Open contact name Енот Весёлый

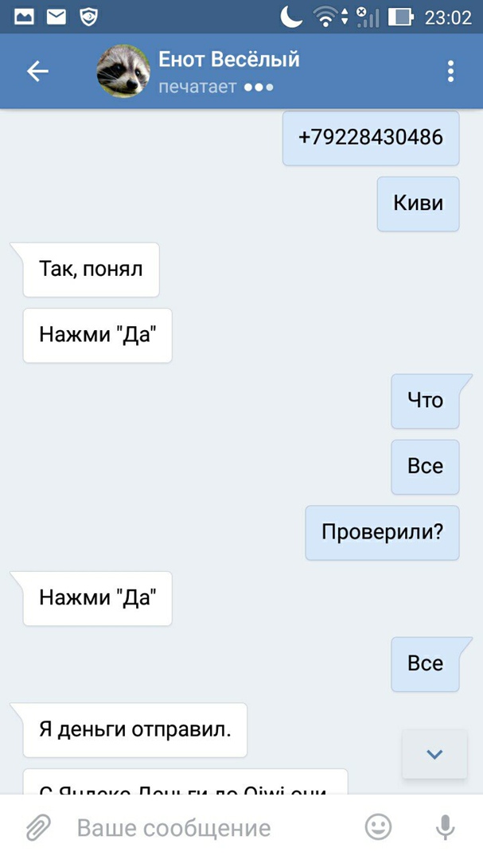[x=229, y=59]
